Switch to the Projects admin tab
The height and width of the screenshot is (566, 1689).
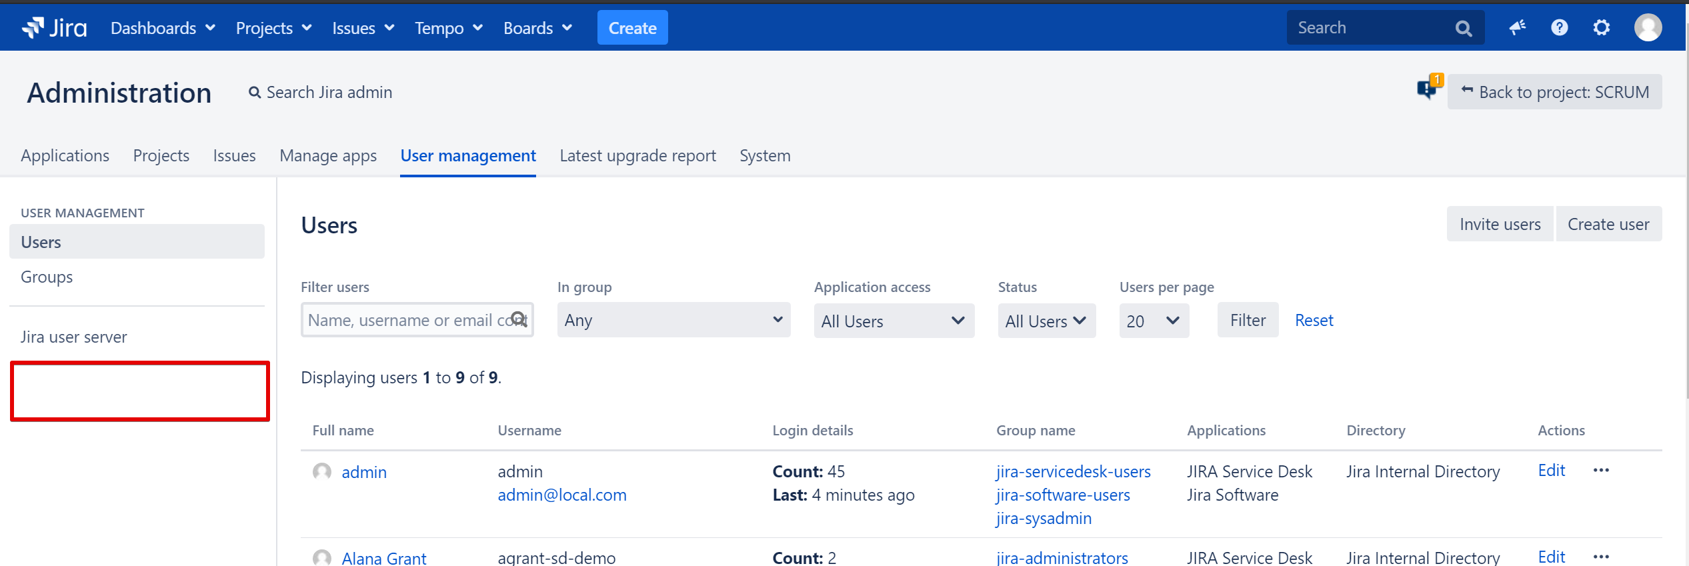coord(161,155)
